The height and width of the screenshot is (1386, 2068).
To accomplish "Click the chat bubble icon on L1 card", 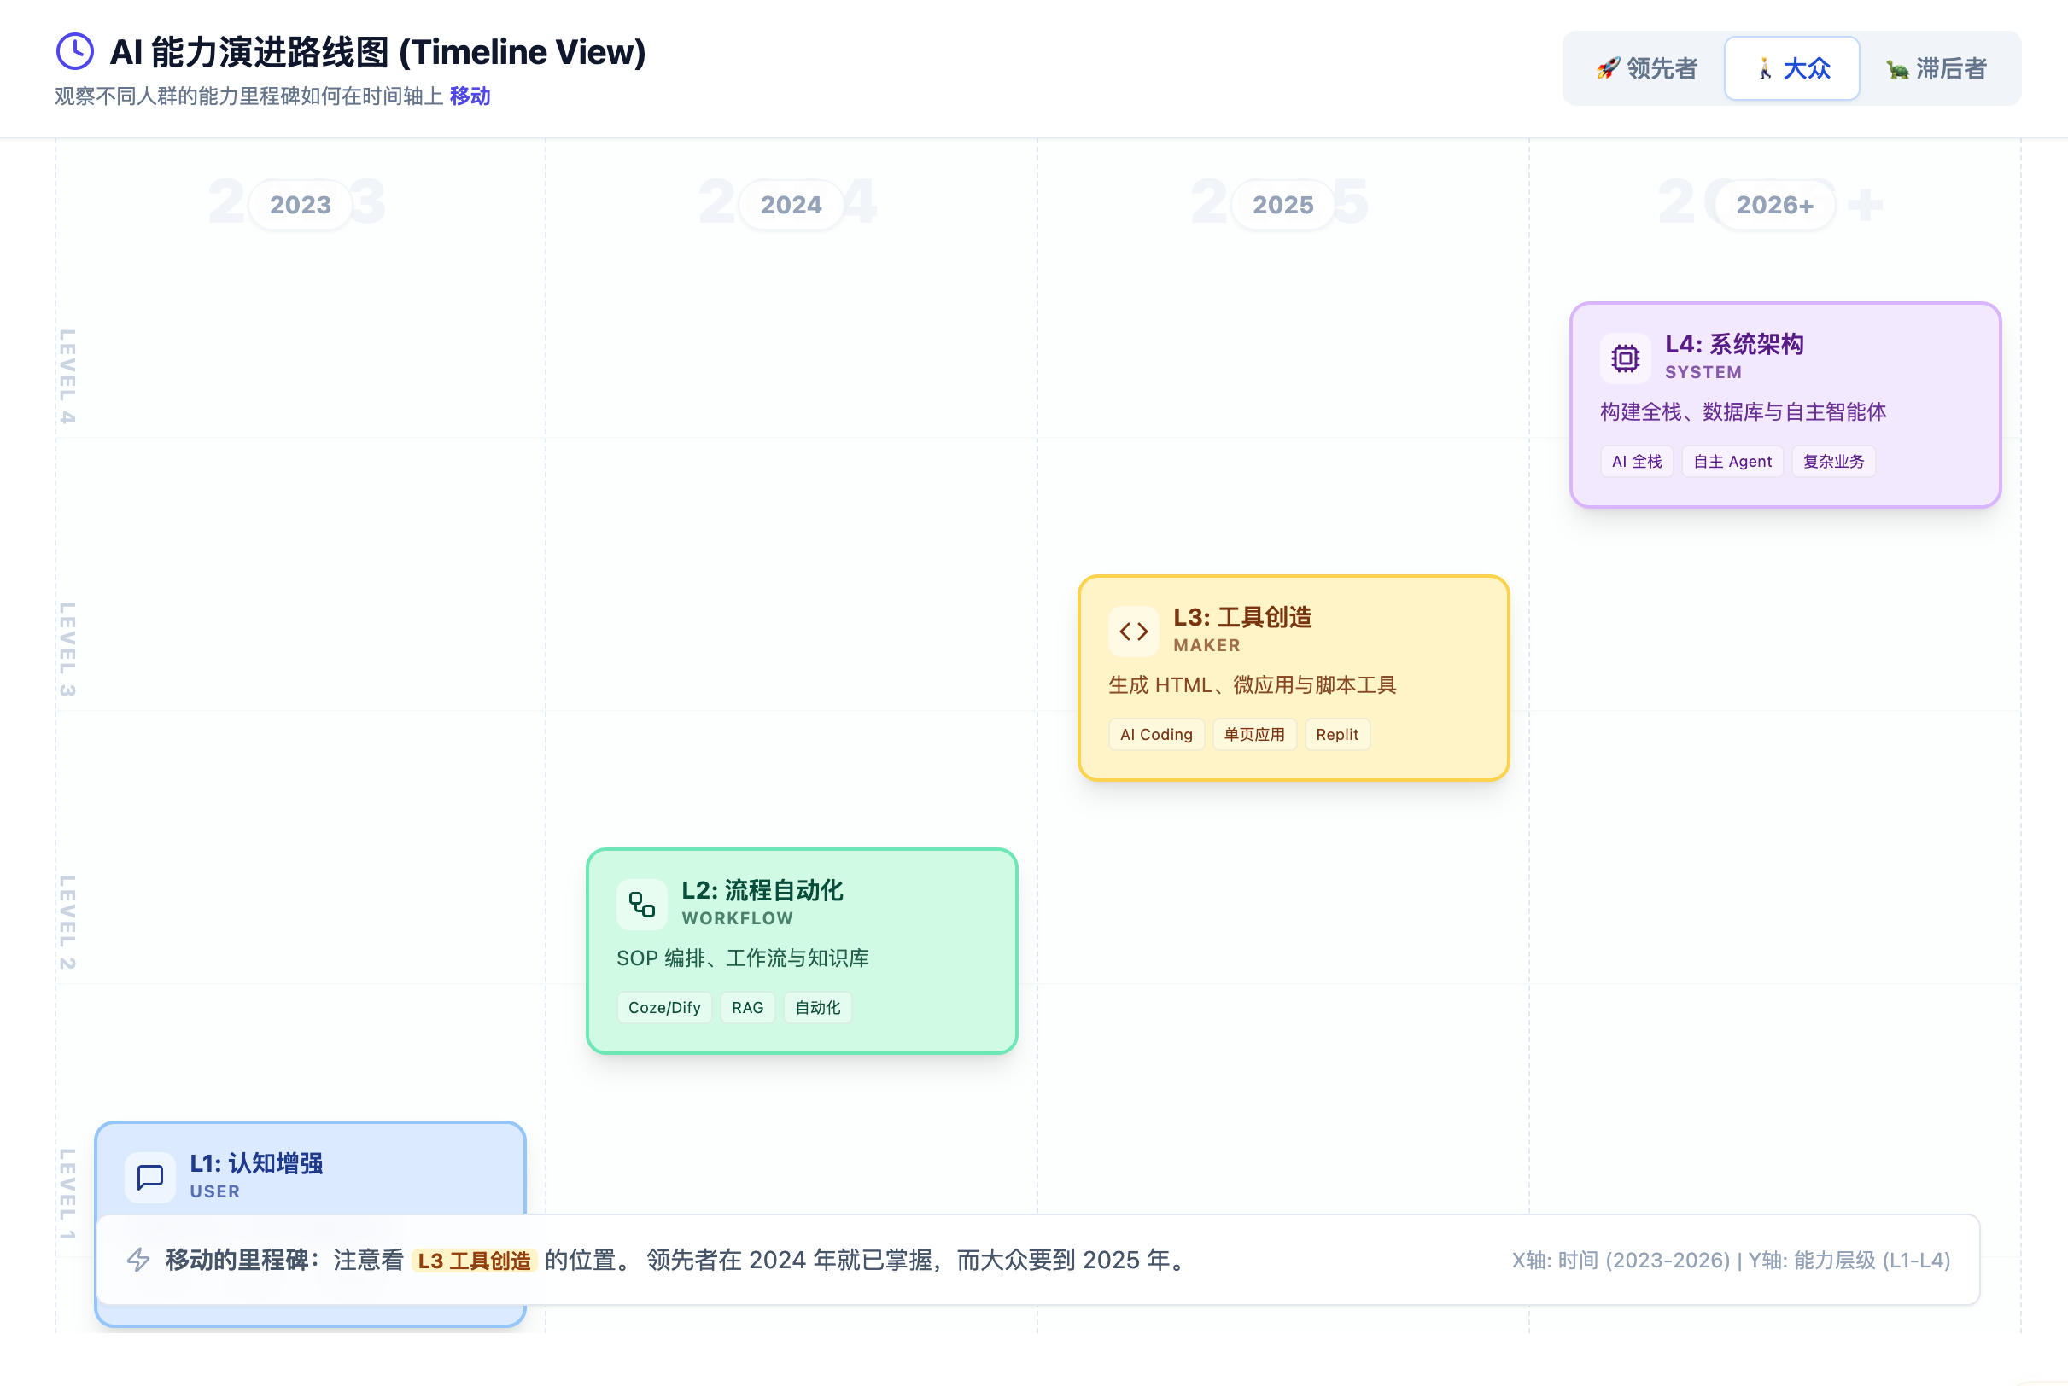I will click(x=150, y=1178).
